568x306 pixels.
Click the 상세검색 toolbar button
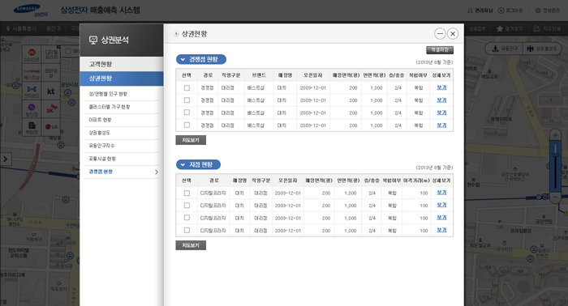pos(477,28)
